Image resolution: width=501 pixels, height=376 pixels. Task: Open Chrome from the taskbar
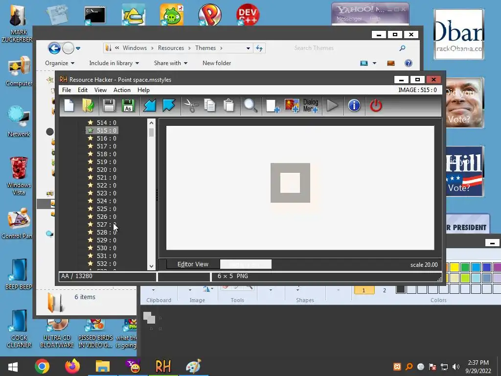42,366
